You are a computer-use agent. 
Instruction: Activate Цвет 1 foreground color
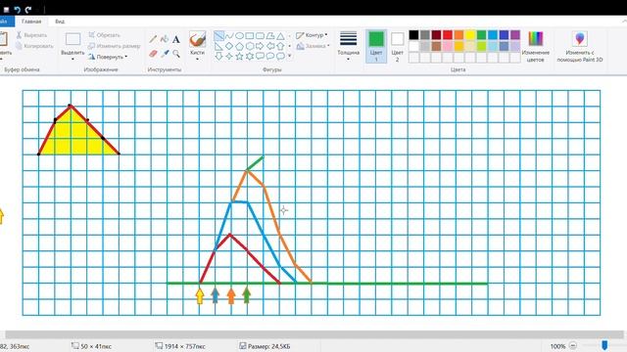(376, 47)
